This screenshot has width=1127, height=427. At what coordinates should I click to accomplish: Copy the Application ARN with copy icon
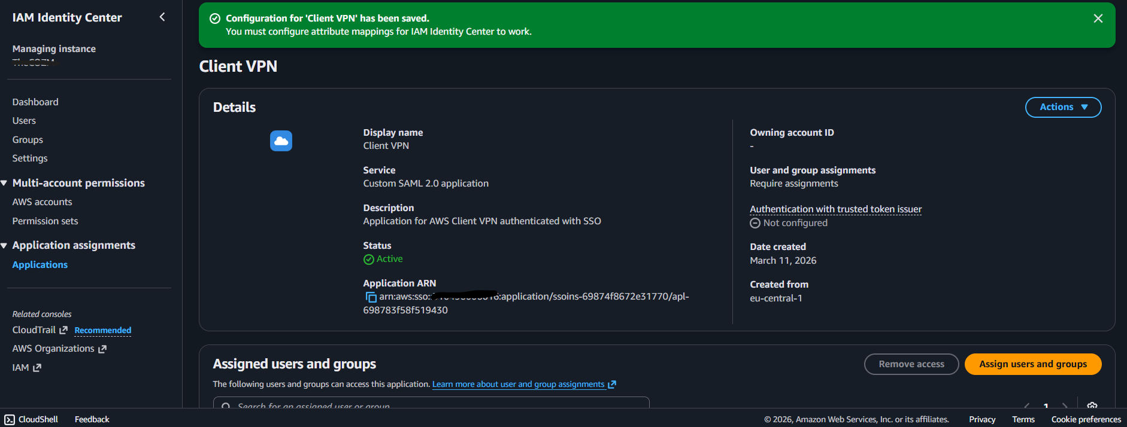click(x=371, y=297)
